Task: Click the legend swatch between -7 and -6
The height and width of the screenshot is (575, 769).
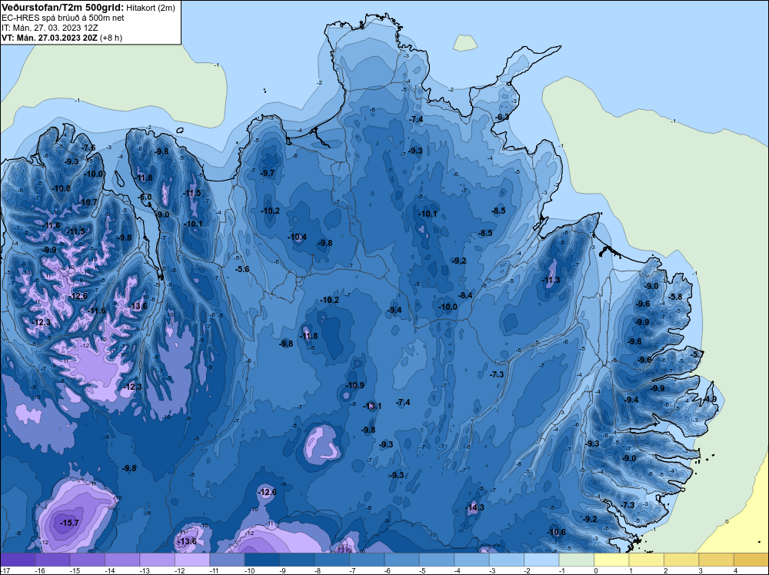Action: (x=367, y=560)
